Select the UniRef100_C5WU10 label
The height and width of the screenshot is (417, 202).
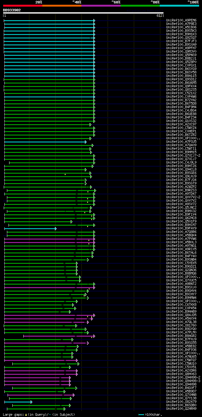(x=181, y=363)
